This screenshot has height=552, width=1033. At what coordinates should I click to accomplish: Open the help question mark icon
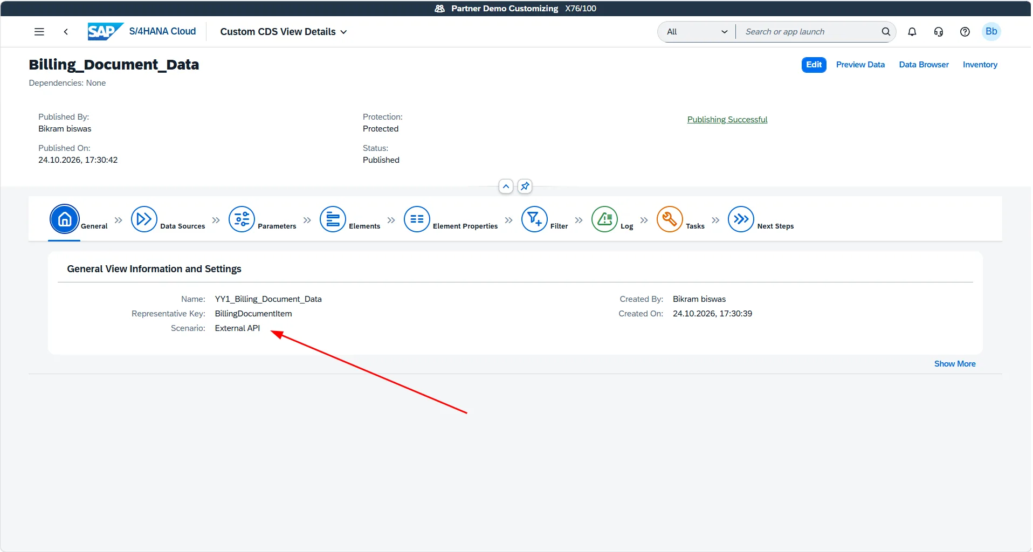[965, 32]
